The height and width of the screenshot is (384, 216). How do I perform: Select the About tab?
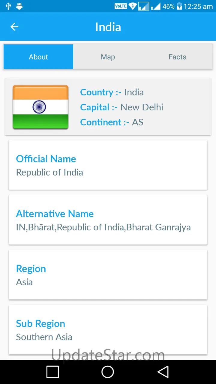click(x=38, y=57)
